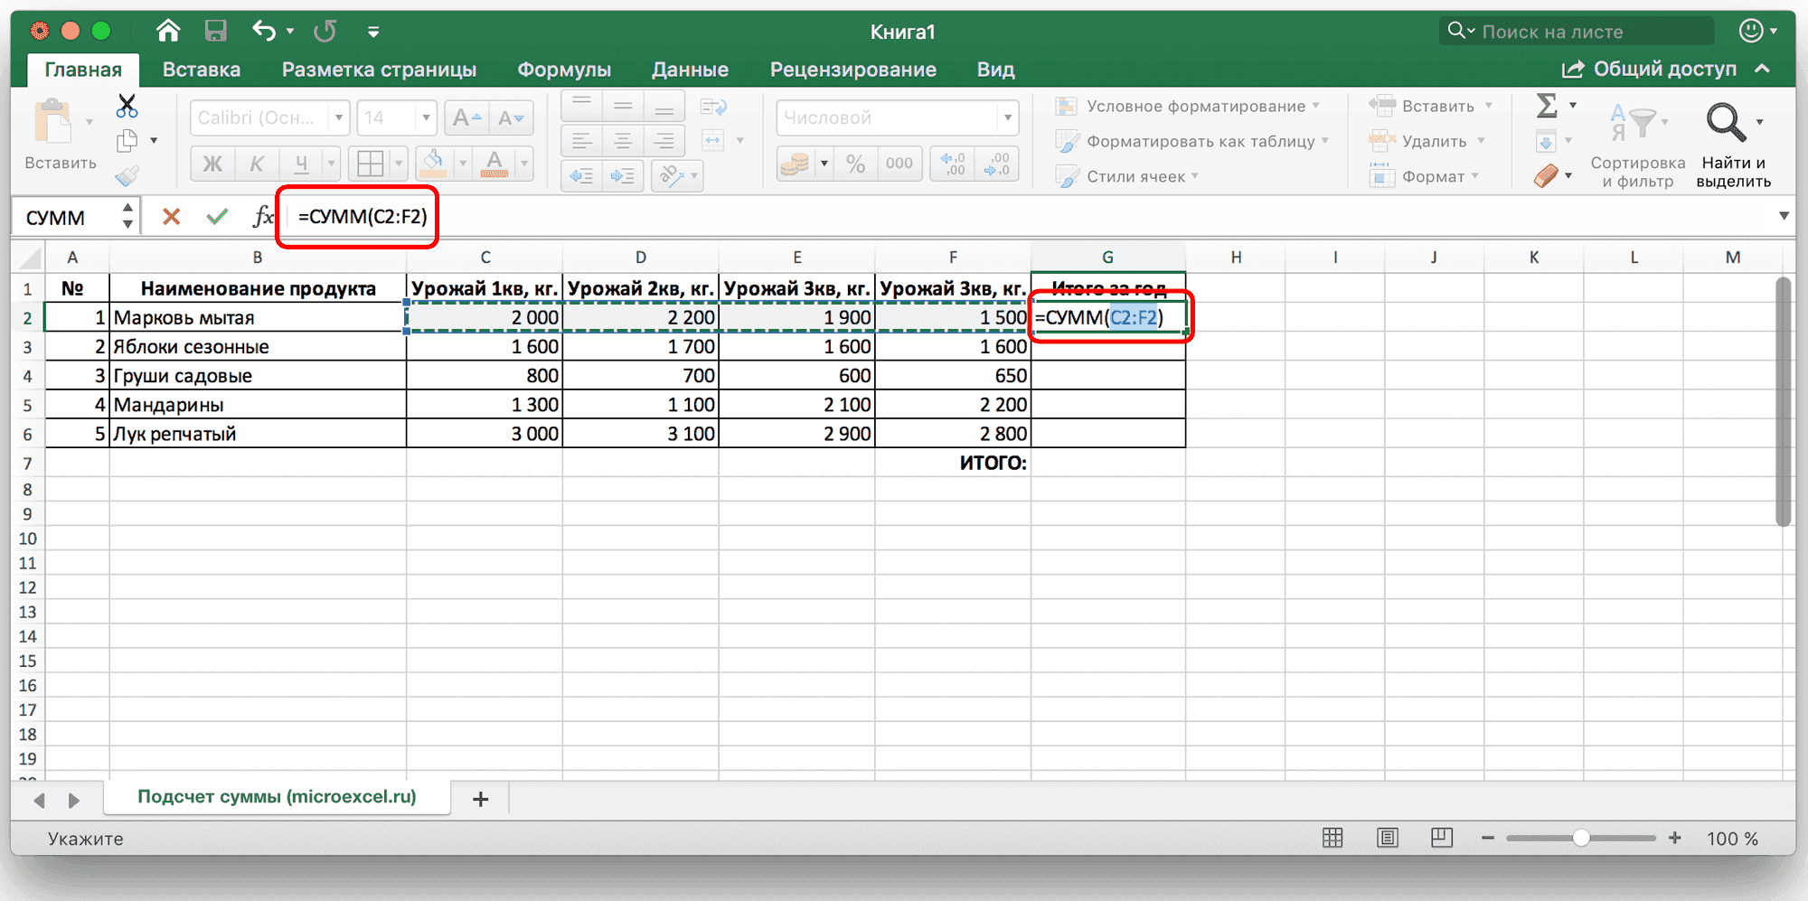
Task: Click the Общий доступ button
Action: pos(1663,69)
